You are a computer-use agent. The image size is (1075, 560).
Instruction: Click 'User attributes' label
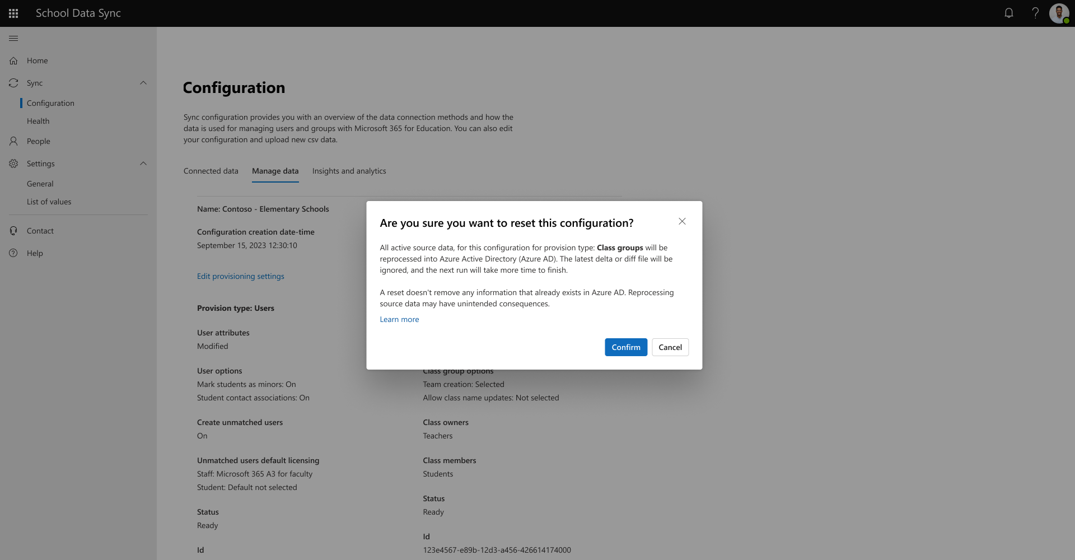click(223, 333)
